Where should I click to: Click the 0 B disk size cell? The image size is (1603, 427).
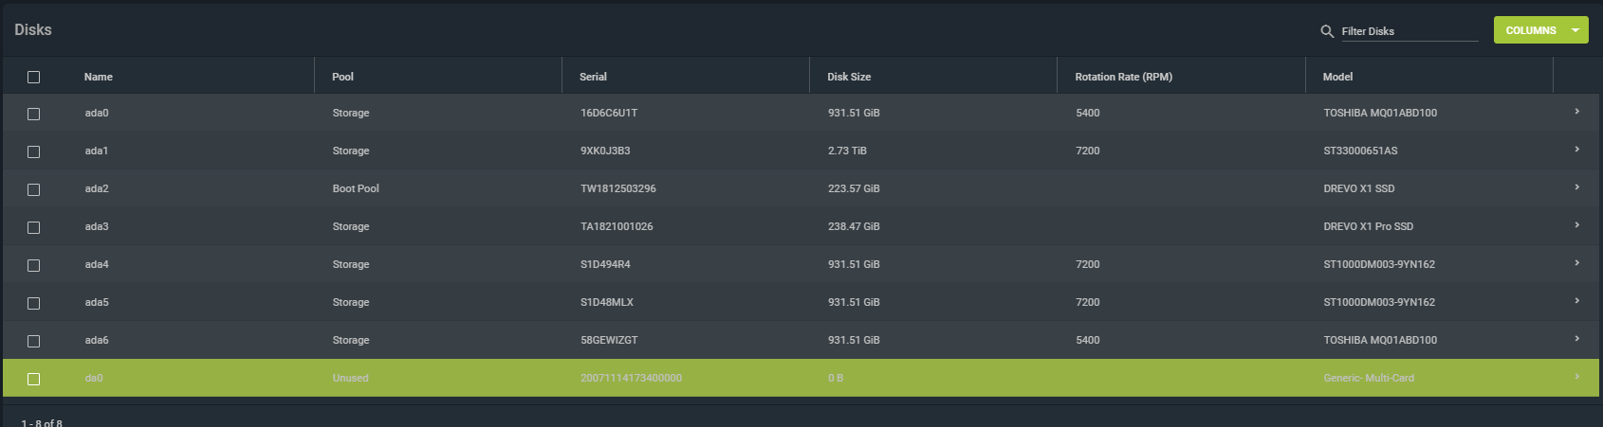tap(836, 378)
